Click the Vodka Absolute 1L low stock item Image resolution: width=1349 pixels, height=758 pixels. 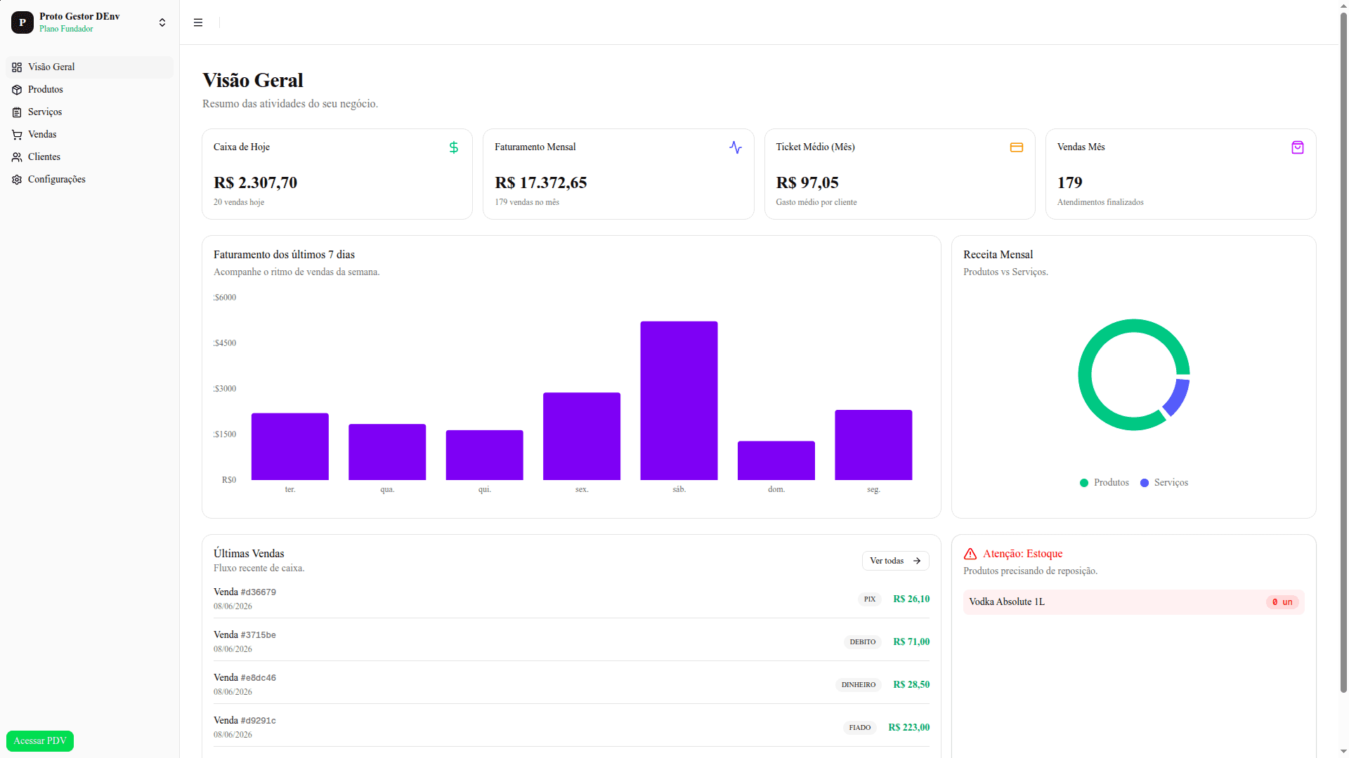(x=1133, y=602)
